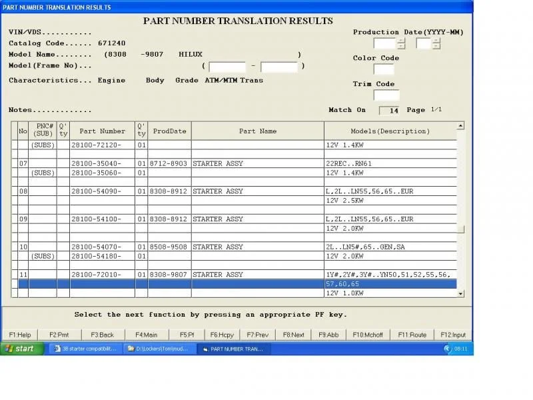Click the results table scroll down arrow

tap(460, 293)
